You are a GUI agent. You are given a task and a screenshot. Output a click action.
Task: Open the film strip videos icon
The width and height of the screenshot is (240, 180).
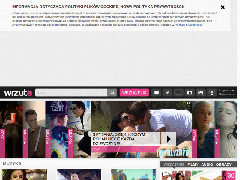pos(156,93)
